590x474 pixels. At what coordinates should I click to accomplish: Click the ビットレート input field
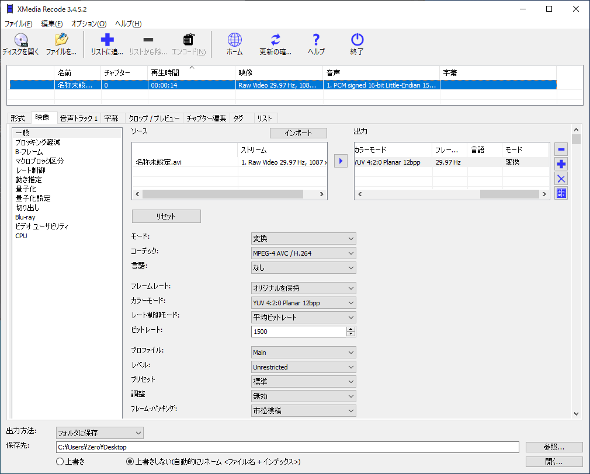click(299, 332)
